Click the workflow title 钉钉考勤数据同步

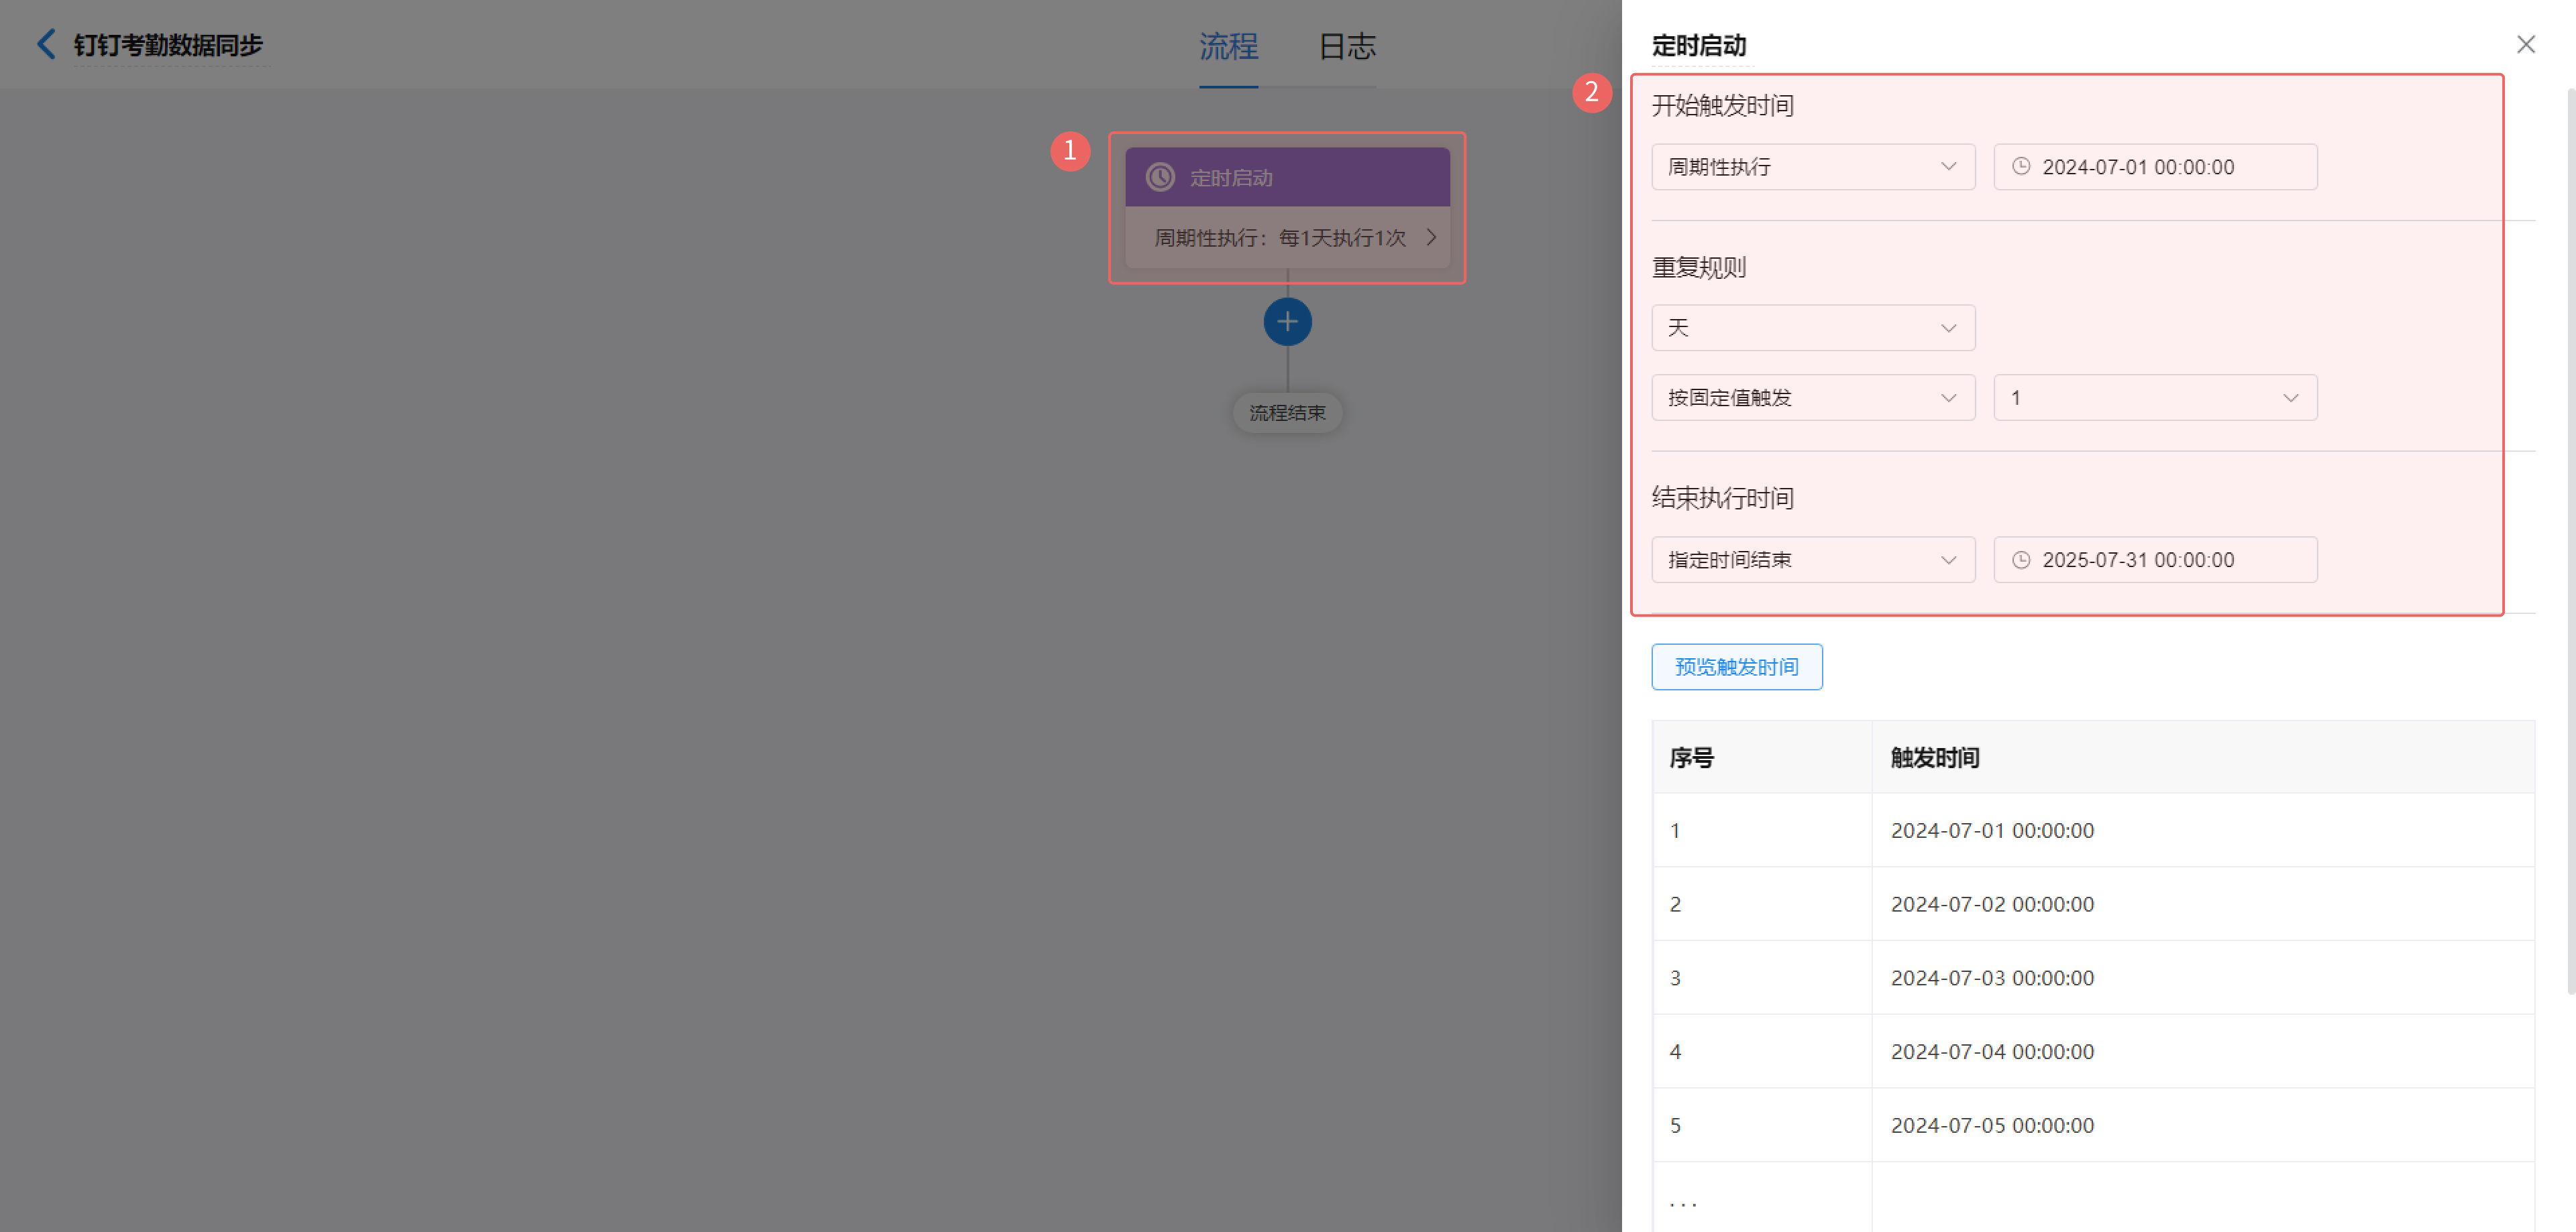(x=168, y=45)
